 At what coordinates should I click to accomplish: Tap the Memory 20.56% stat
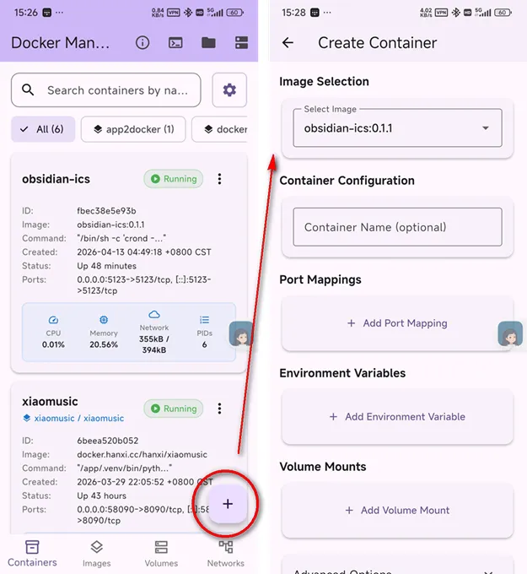pyautogui.click(x=104, y=333)
